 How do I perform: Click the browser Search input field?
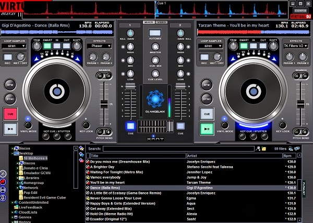[178, 149]
